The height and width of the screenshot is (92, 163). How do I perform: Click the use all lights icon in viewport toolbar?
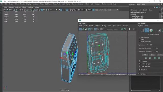[x=51, y=10]
